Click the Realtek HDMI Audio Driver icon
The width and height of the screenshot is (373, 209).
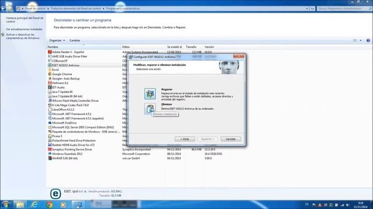50,145
